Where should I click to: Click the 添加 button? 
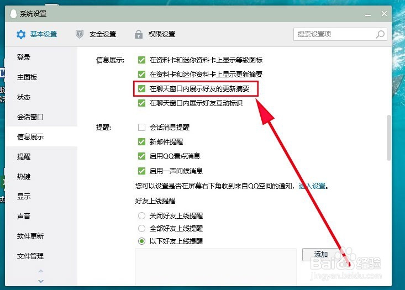pyautogui.click(x=321, y=255)
